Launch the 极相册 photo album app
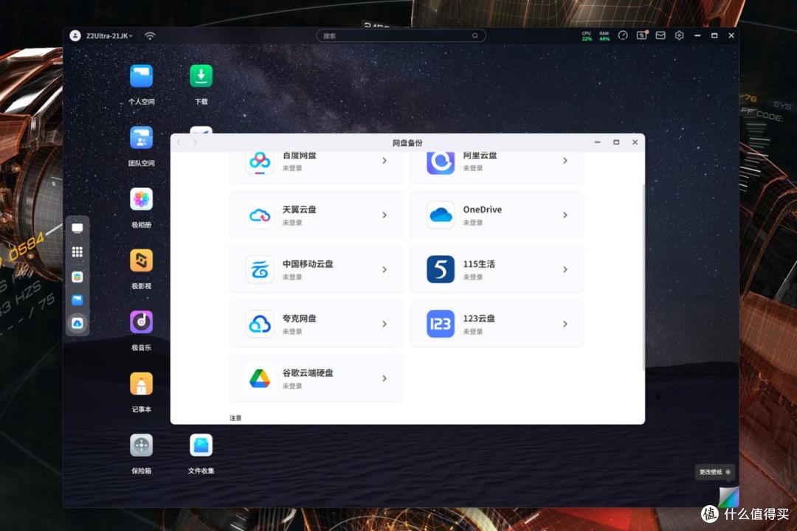This screenshot has width=797, height=531. 141,199
